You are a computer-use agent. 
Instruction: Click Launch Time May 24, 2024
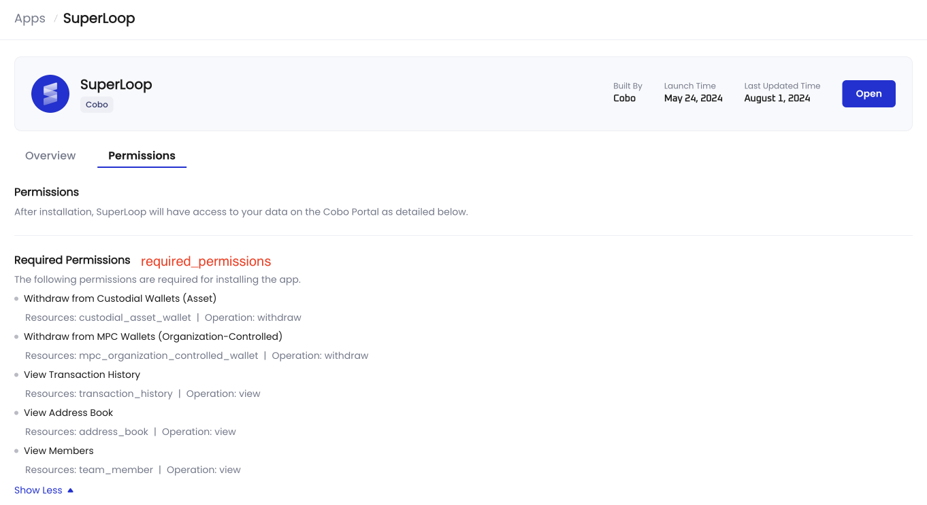click(x=694, y=98)
